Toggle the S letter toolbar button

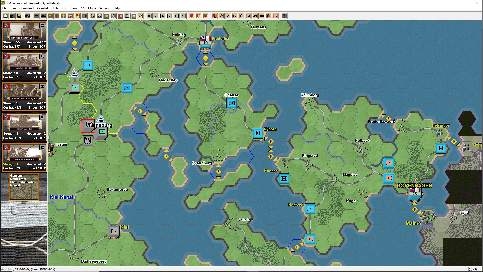click(x=156, y=16)
